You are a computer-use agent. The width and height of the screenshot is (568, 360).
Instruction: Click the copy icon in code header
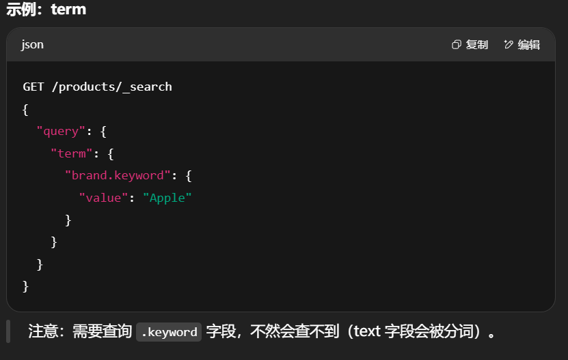(x=457, y=45)
